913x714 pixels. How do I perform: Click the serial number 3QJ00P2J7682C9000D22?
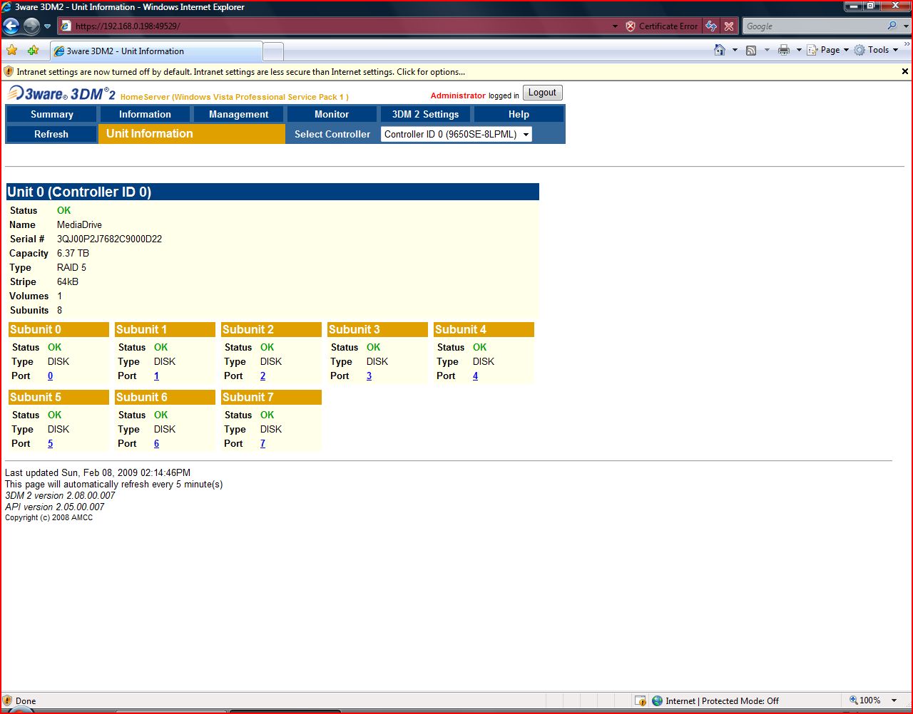(x=109, y=239)
